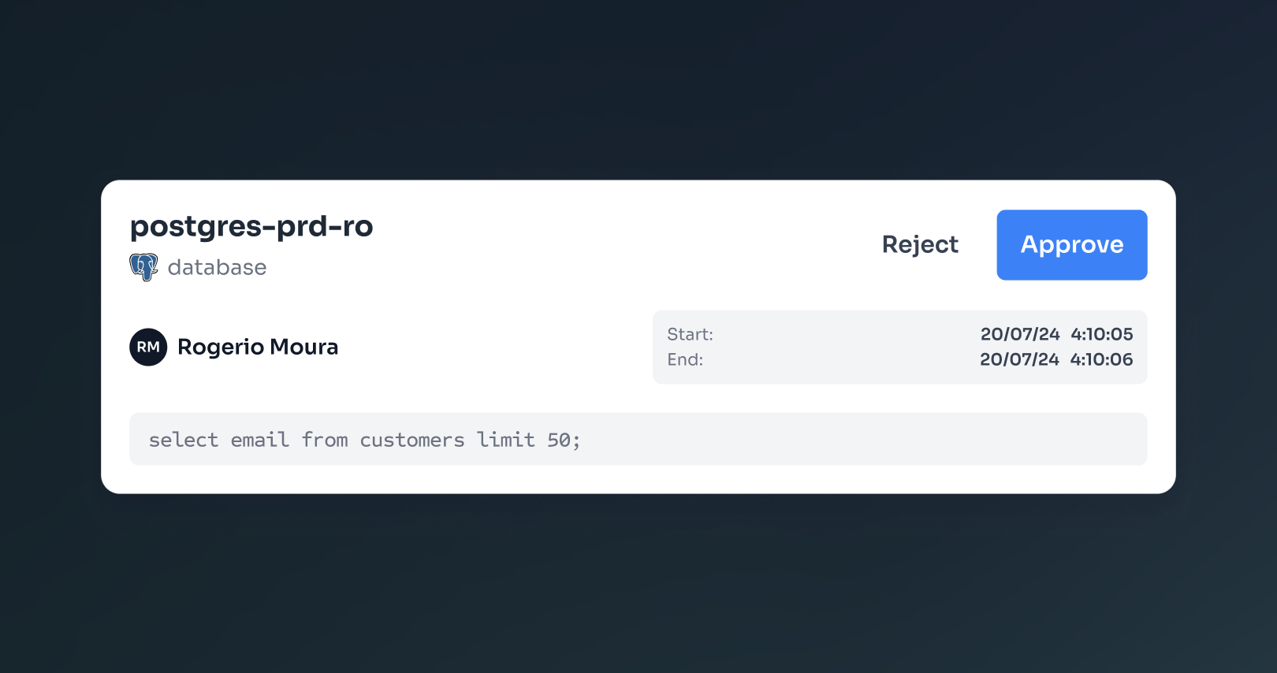The height and width of the screenshot is (673, 1277).
Task: Click the database type icon next to postgres-prd-ro
Action: click(x=143, y=267)
